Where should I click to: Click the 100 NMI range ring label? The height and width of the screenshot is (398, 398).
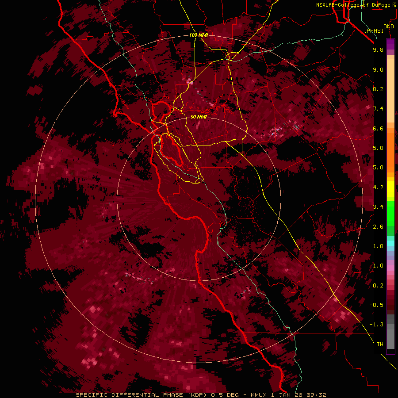[199, 35]
